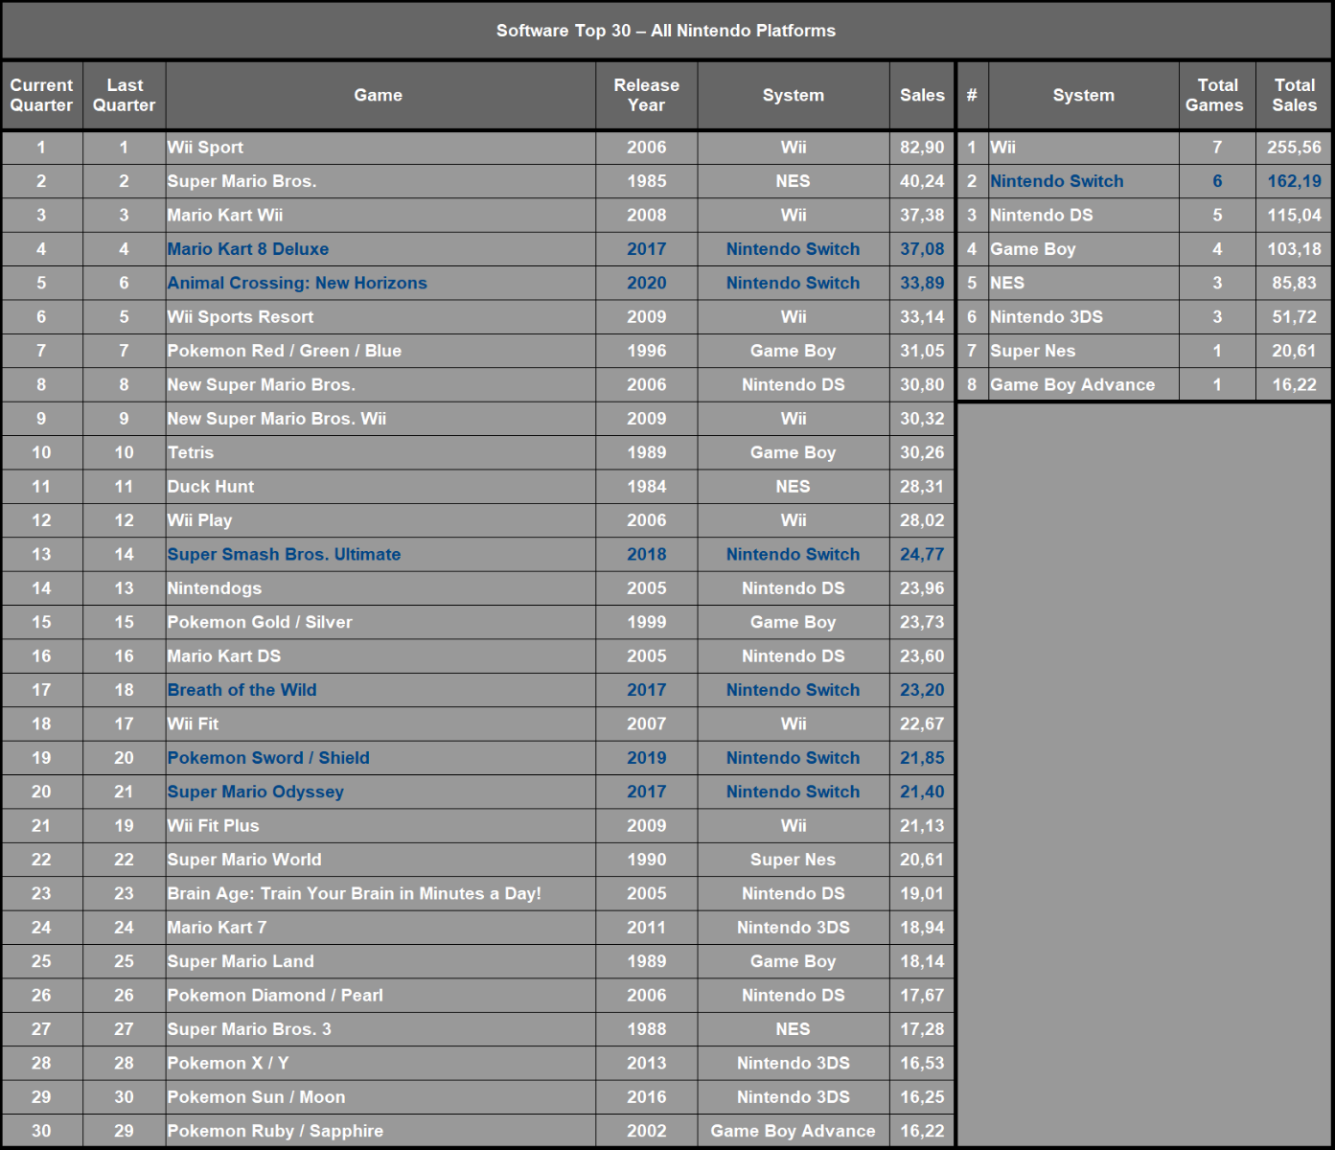Click the 'Pokemon Sun / Moon' game name
The width and height of the screenshot is (1335, 1150).
coord(256,1097)
